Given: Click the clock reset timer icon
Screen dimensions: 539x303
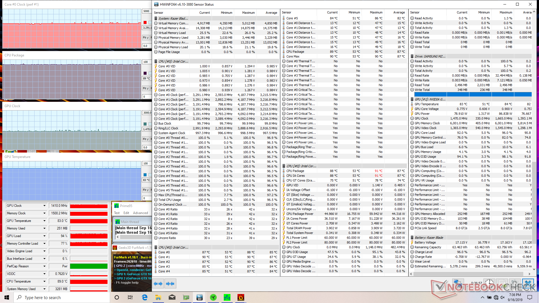Looking at the screenshot, I should click(x=489, y=283).
